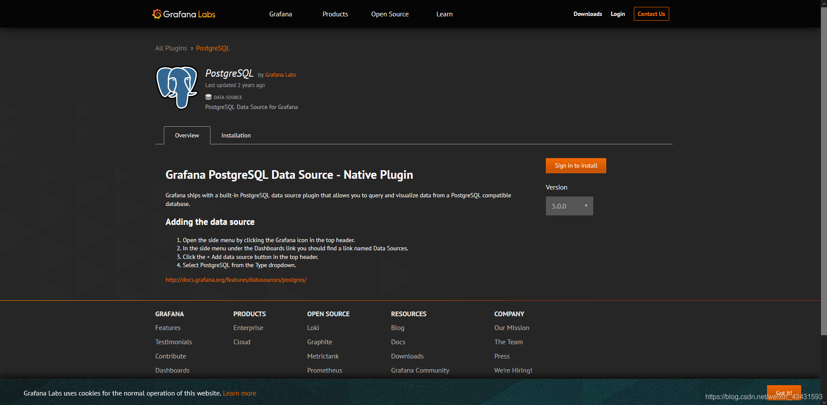The height and width of the screenshot is (405, 827).
Task: Click the PostgreSQL elephant plugin logo
Action: tap(177, 87)
